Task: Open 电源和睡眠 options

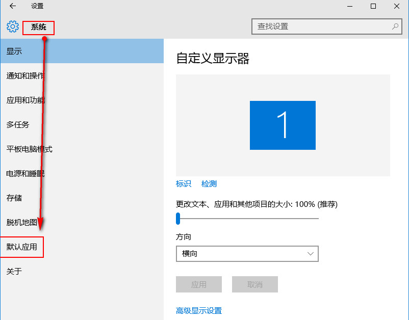Action: [27, 173]
